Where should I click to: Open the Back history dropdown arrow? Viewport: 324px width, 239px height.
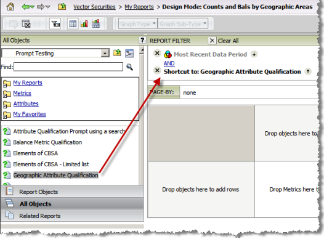tap(32, 7)
